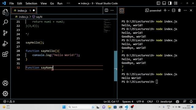
Task: Click the Copilot status bar icon
Action: point(177,101)
